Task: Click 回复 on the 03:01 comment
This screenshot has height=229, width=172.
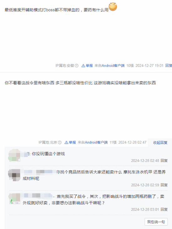Action: 164,209
